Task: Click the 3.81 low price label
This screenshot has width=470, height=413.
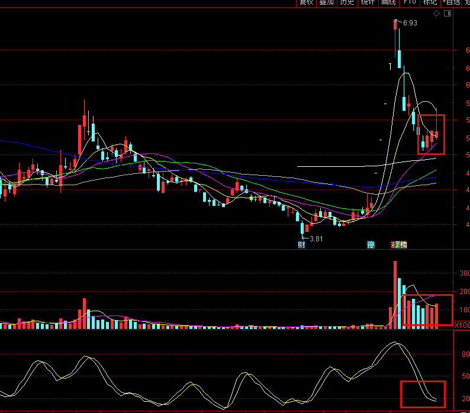Action: 316,238
